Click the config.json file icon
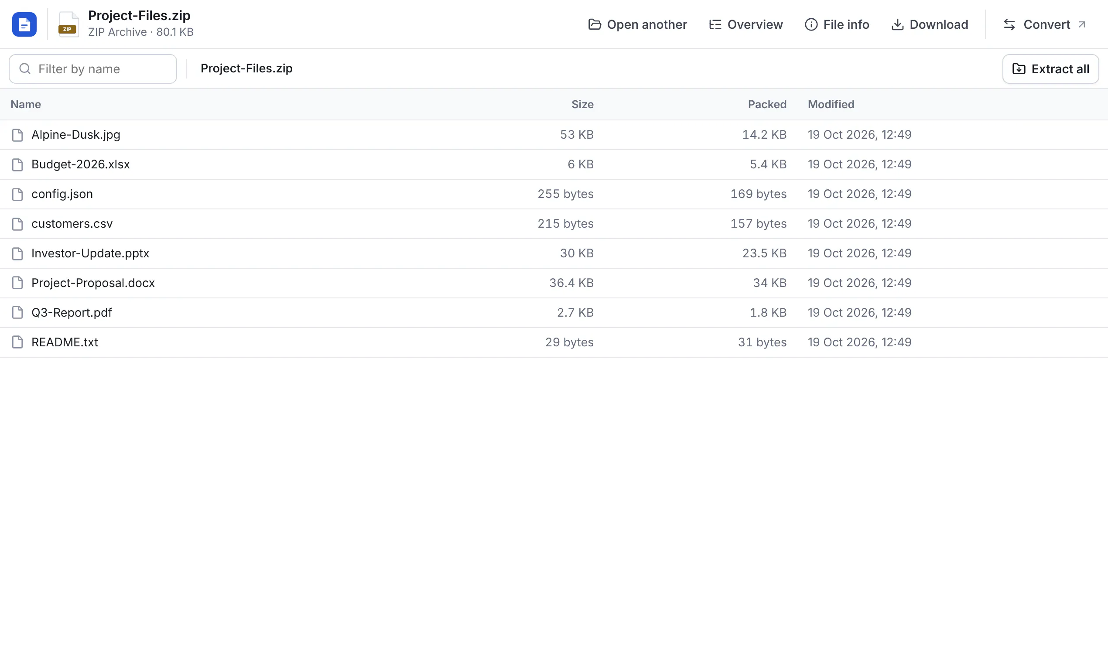This screenshot has height=663, width=1108. pos(17,195)
